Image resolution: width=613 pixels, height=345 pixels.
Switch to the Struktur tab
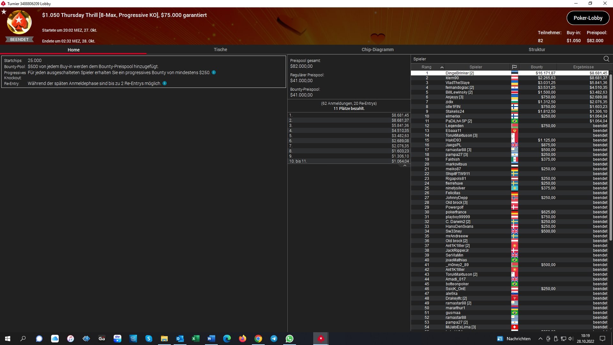tap(537, 50)
